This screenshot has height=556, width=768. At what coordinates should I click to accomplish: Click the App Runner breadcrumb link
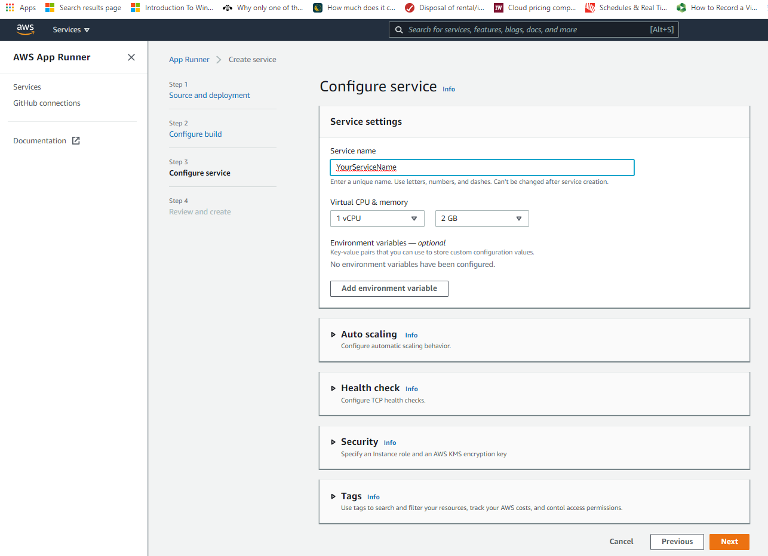coord(189,60)
